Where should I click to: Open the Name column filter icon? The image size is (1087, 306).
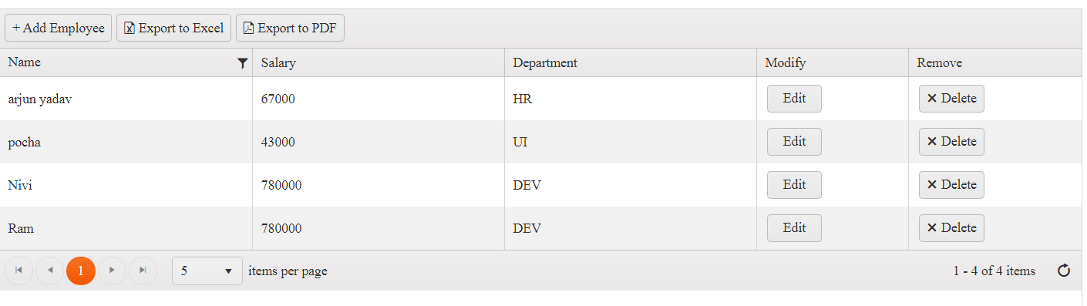point(243,63)
